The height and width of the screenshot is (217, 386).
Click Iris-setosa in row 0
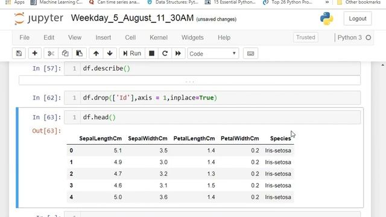tap(278, 150)
